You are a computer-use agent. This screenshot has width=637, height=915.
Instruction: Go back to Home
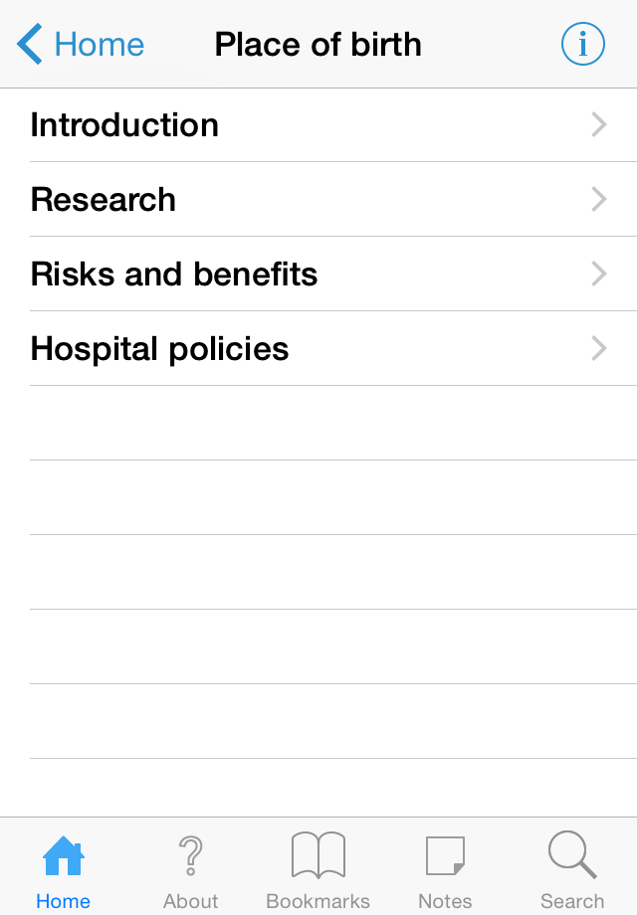coord(80,44)
